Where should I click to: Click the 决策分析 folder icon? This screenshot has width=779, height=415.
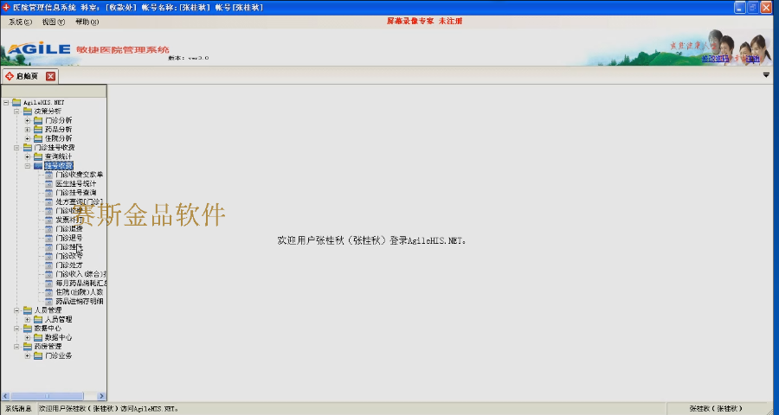(28, 112)
